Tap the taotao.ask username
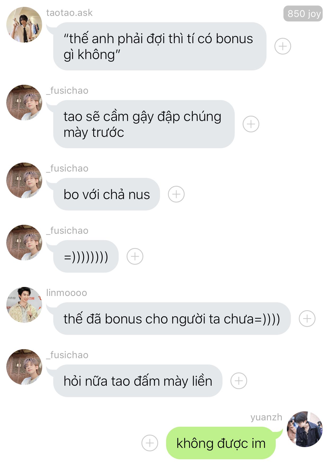 [69, 13]
